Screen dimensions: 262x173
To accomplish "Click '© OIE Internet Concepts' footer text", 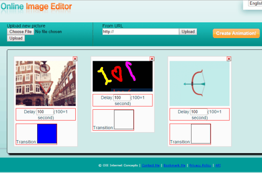I will click(x=118, y=165).
